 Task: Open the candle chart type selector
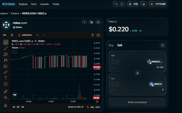coord(12,35)
